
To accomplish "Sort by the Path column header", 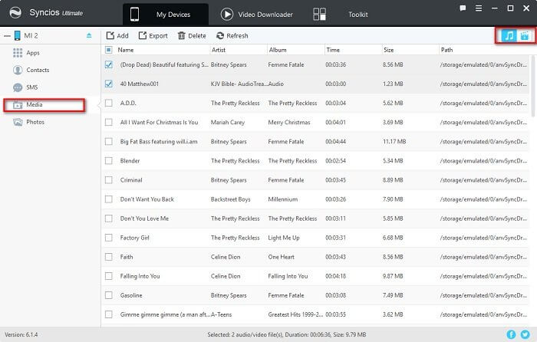I will point(446,50).
